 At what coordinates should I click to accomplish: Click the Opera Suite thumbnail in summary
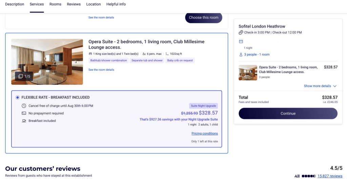pos(248,73)
